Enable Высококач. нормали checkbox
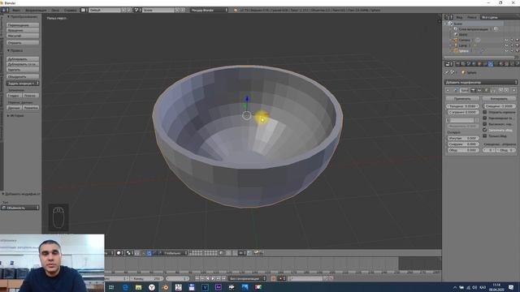 (485, 124)
